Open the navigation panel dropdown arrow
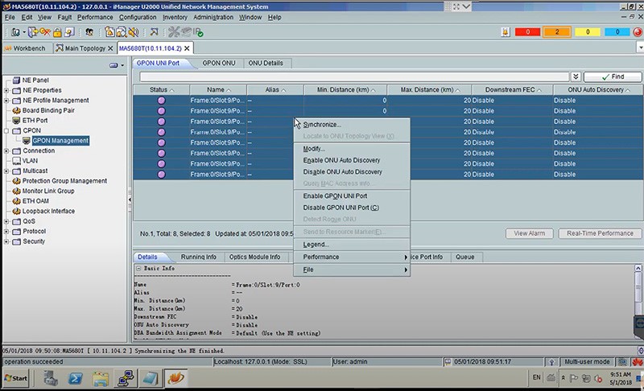The height and width of the screenshot is (391, 644). click(x=122, y=65)
